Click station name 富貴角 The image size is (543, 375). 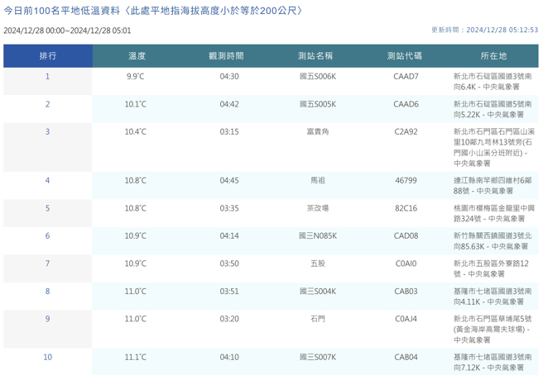(x=318, y=131)
